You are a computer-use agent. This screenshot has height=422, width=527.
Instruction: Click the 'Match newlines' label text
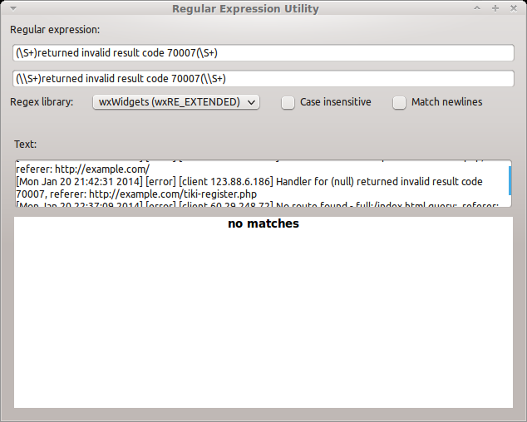(x=446, y=102)
